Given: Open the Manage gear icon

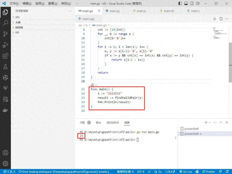Looking at the screenshot, I should [5, 163].
